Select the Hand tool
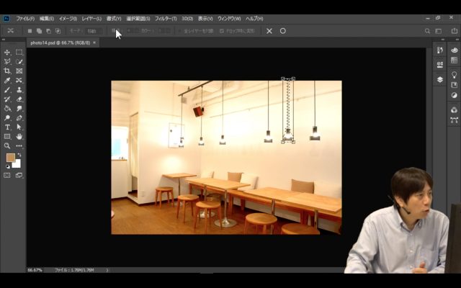 (x=19, y=136)
